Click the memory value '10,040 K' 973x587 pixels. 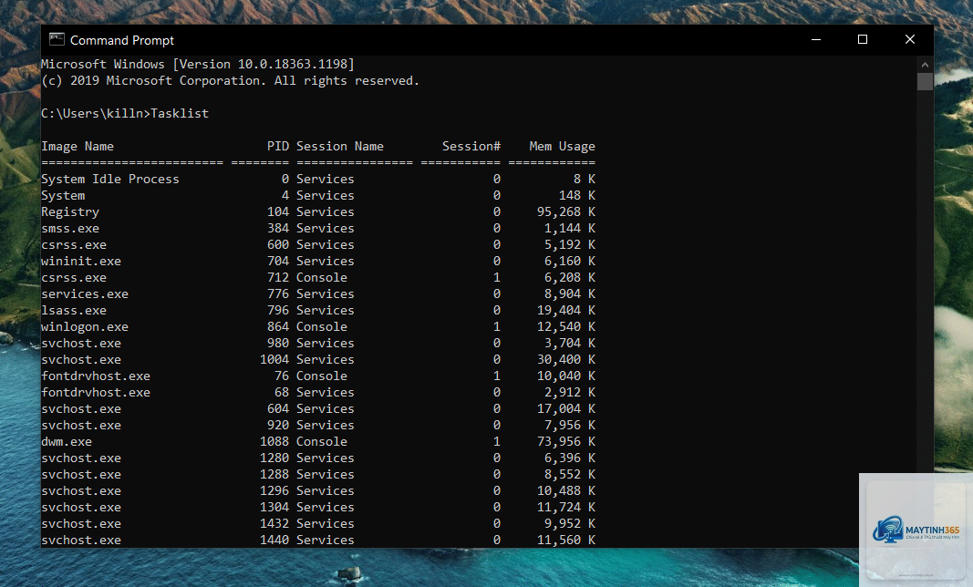pos(566,376)
